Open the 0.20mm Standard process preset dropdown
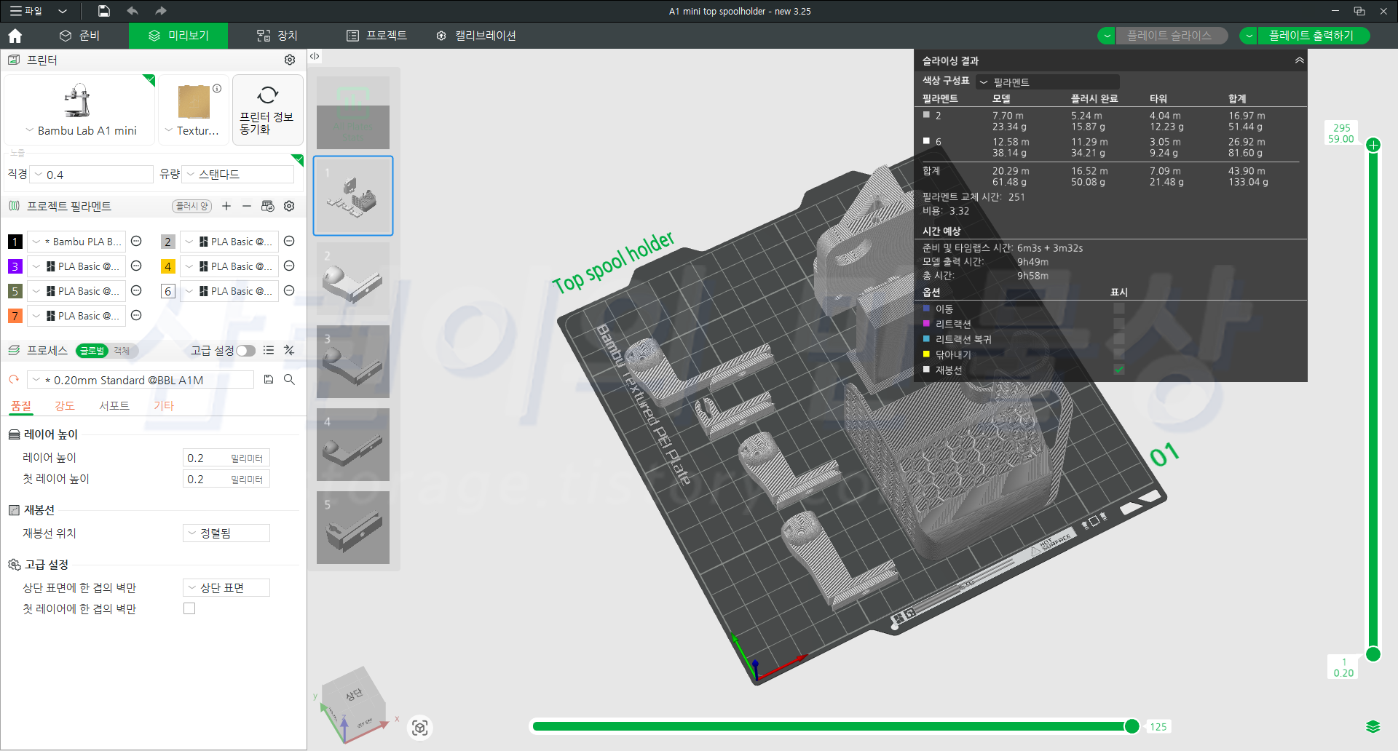This screenshot has height=751, width=1398. click(141, 380)
